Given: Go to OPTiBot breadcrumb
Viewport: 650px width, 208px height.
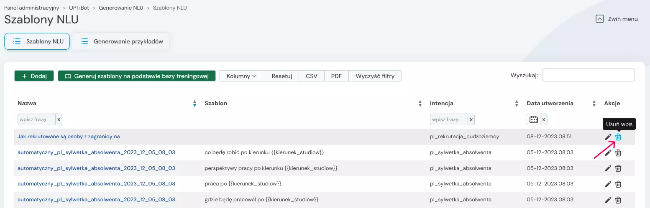Looking at the screenshot, I should pyautogui.click(x=79, y=8).
